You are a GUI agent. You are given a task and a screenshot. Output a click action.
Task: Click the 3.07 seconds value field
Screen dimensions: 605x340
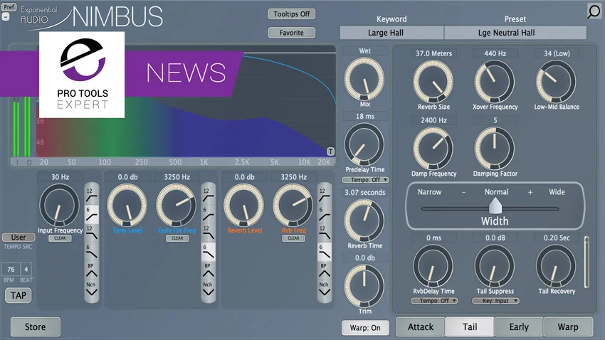coord(365,192)
